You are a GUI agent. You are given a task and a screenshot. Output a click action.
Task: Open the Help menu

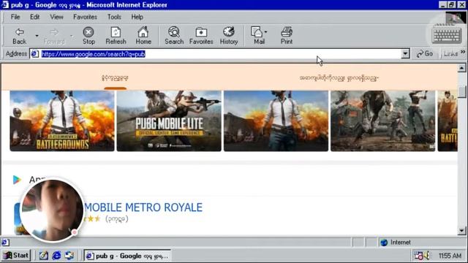pyautogui.click(x=137, y=17)
